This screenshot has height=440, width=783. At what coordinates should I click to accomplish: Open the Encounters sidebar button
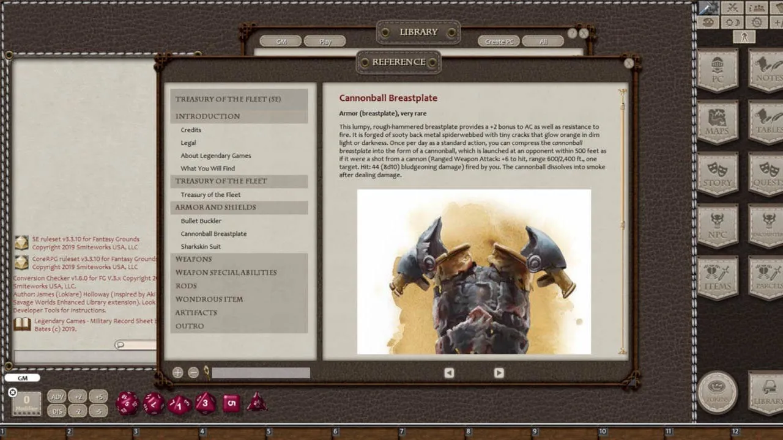coord(766,225)
